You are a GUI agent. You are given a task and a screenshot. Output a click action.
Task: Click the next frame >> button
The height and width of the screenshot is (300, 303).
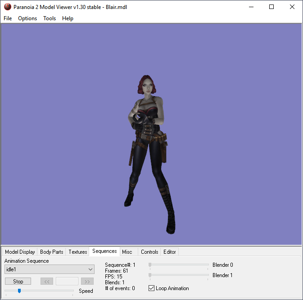(87, 281)
